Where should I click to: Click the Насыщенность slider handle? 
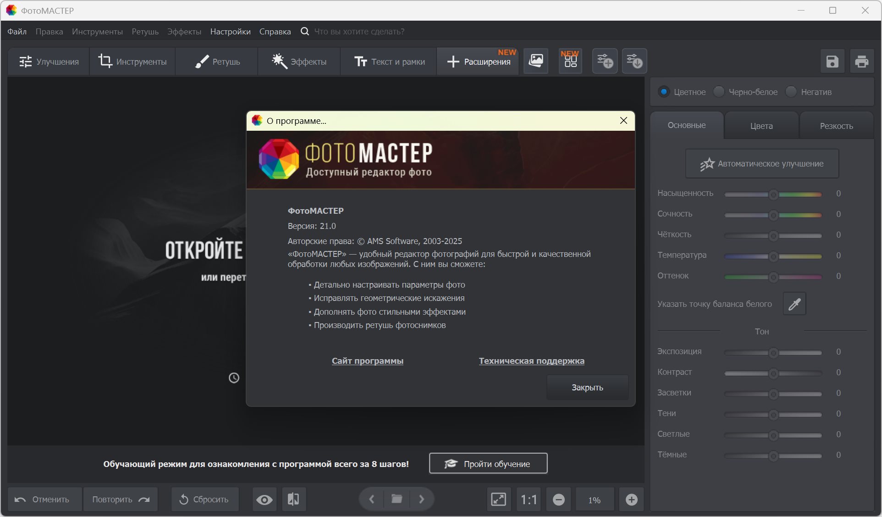pyautogui.click(x=773, y=195)
